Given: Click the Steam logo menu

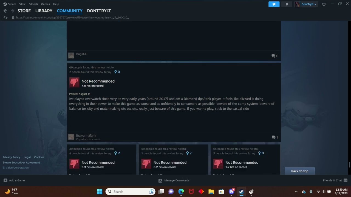Looking at the screenshot, I should 10,4.
